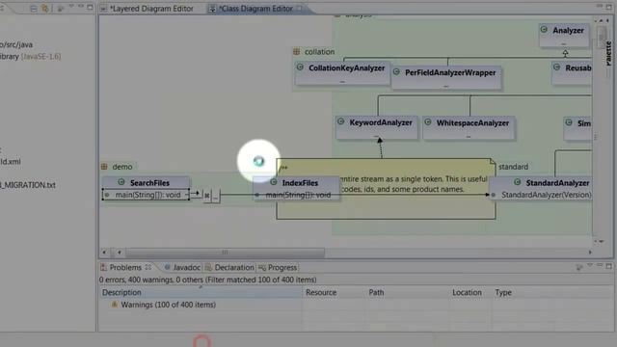Open the Declaration tab

point(229,268)
